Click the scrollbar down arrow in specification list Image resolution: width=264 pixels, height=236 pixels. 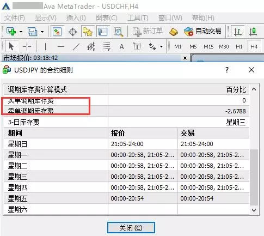(254, 210)
